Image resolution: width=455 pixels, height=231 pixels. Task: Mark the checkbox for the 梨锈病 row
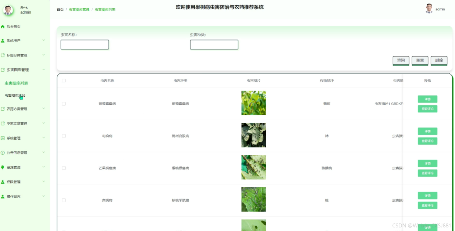[x=64, y=200]
